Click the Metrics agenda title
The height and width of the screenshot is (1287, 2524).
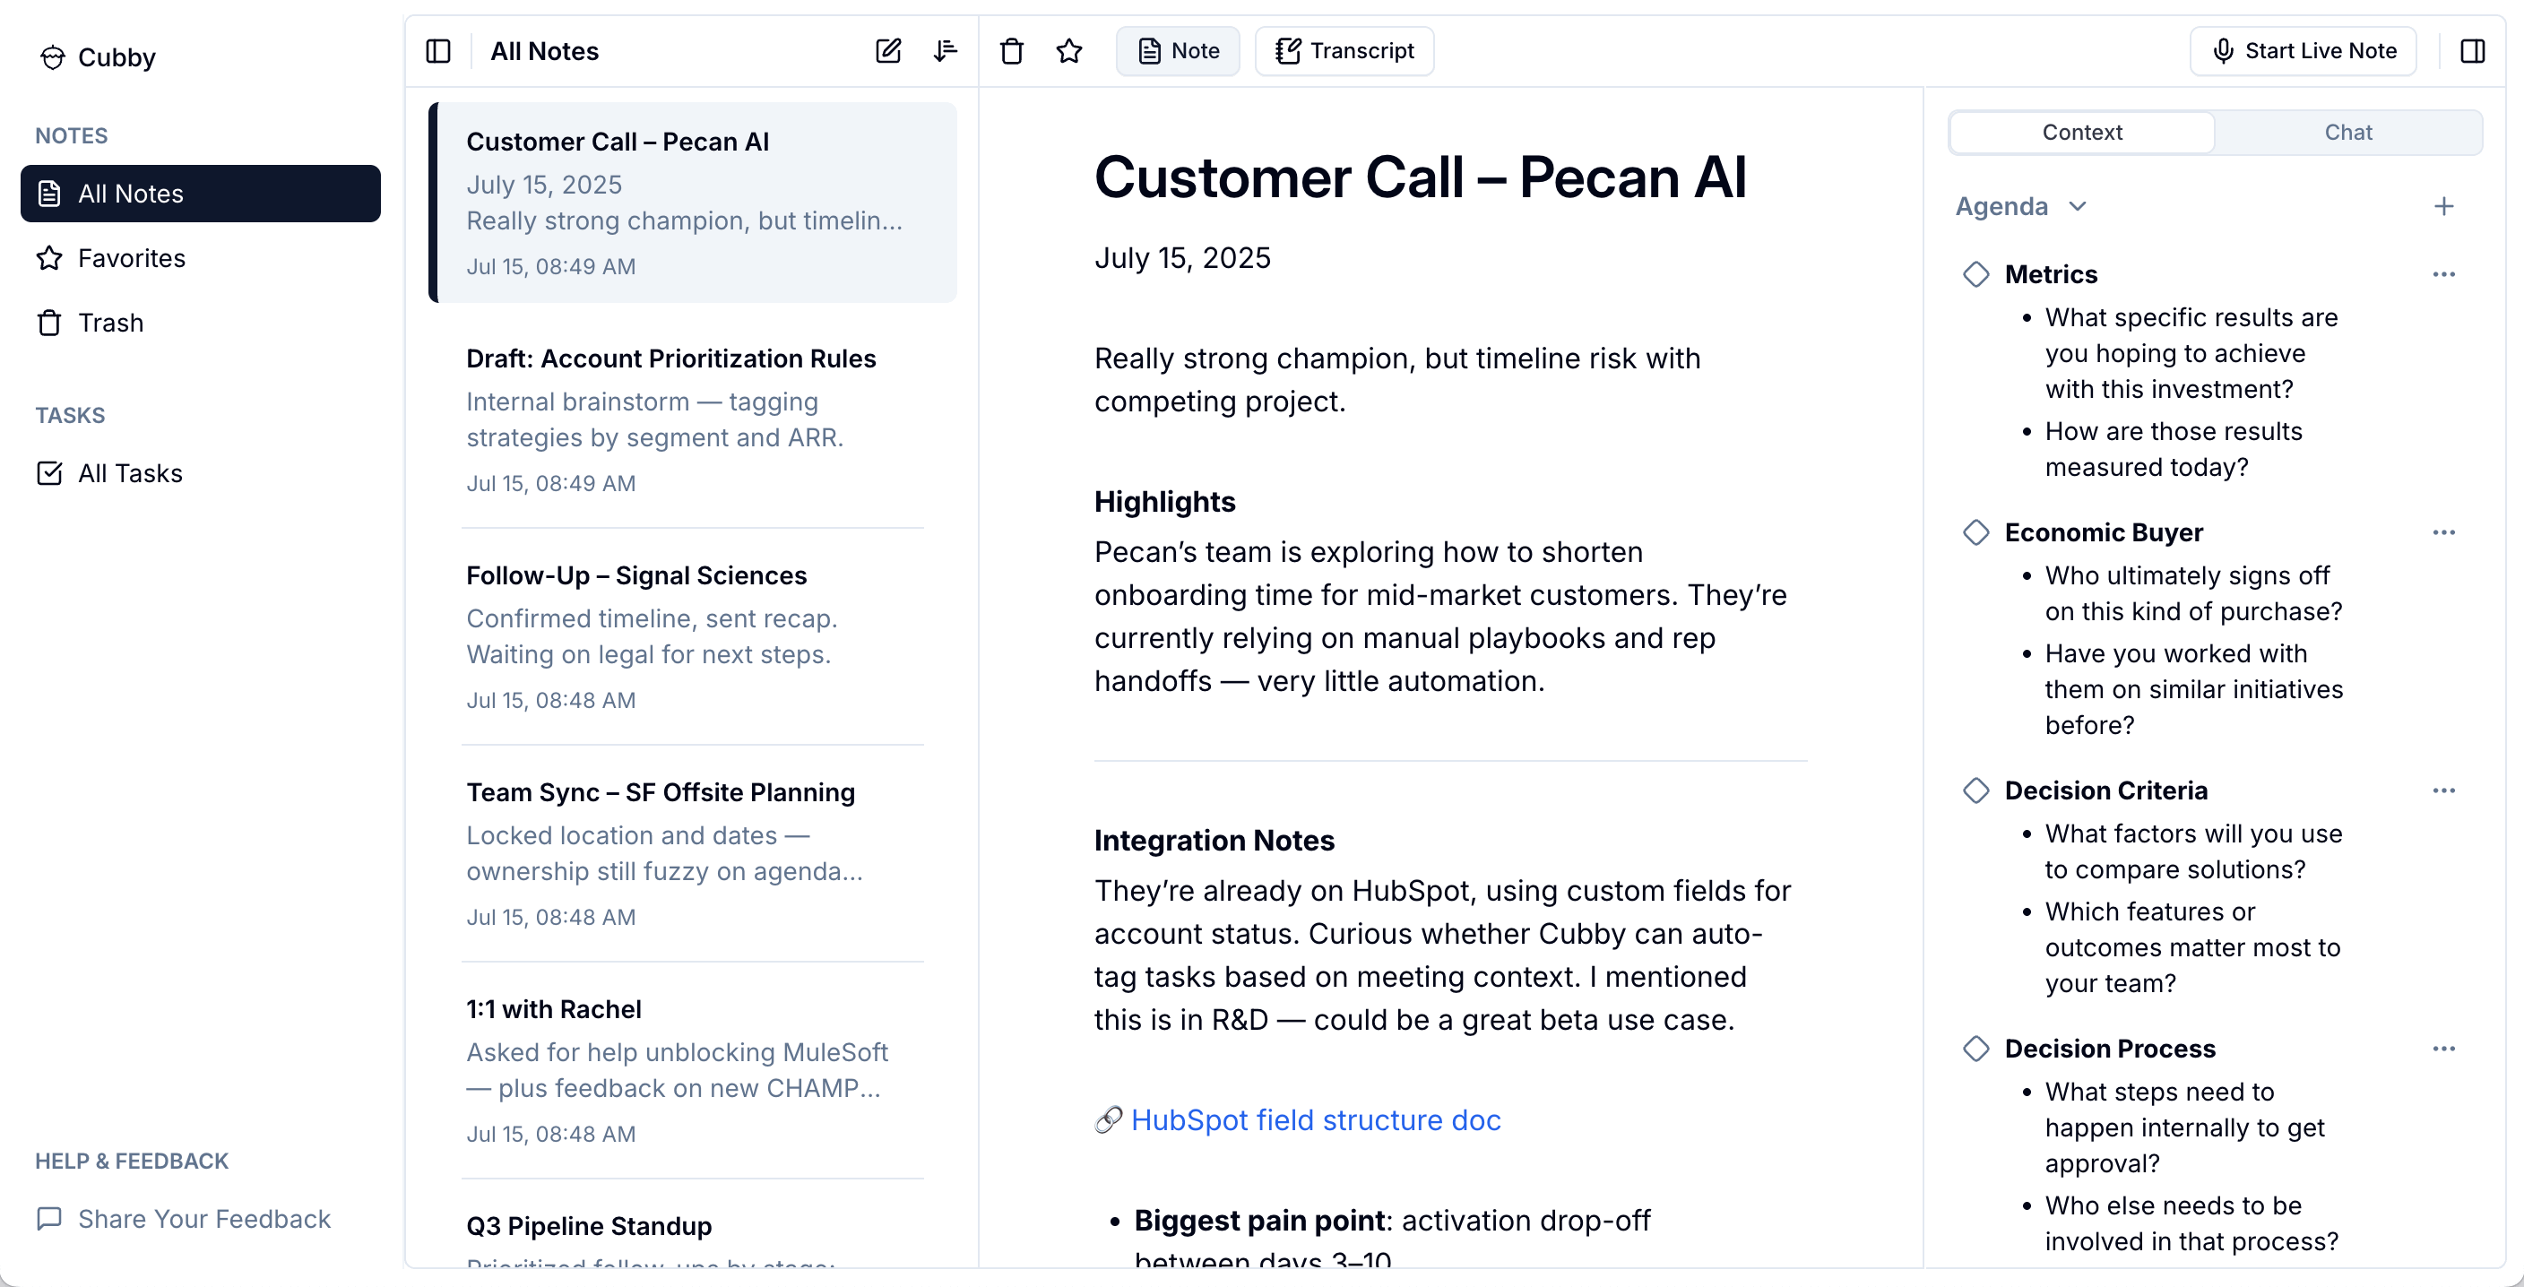(x=2051, y=274)
